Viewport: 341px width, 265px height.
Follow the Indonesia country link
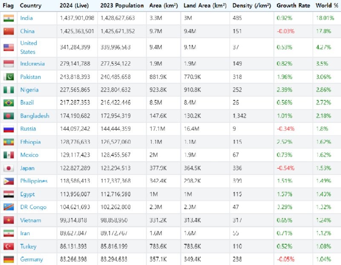tap(32, 64)
